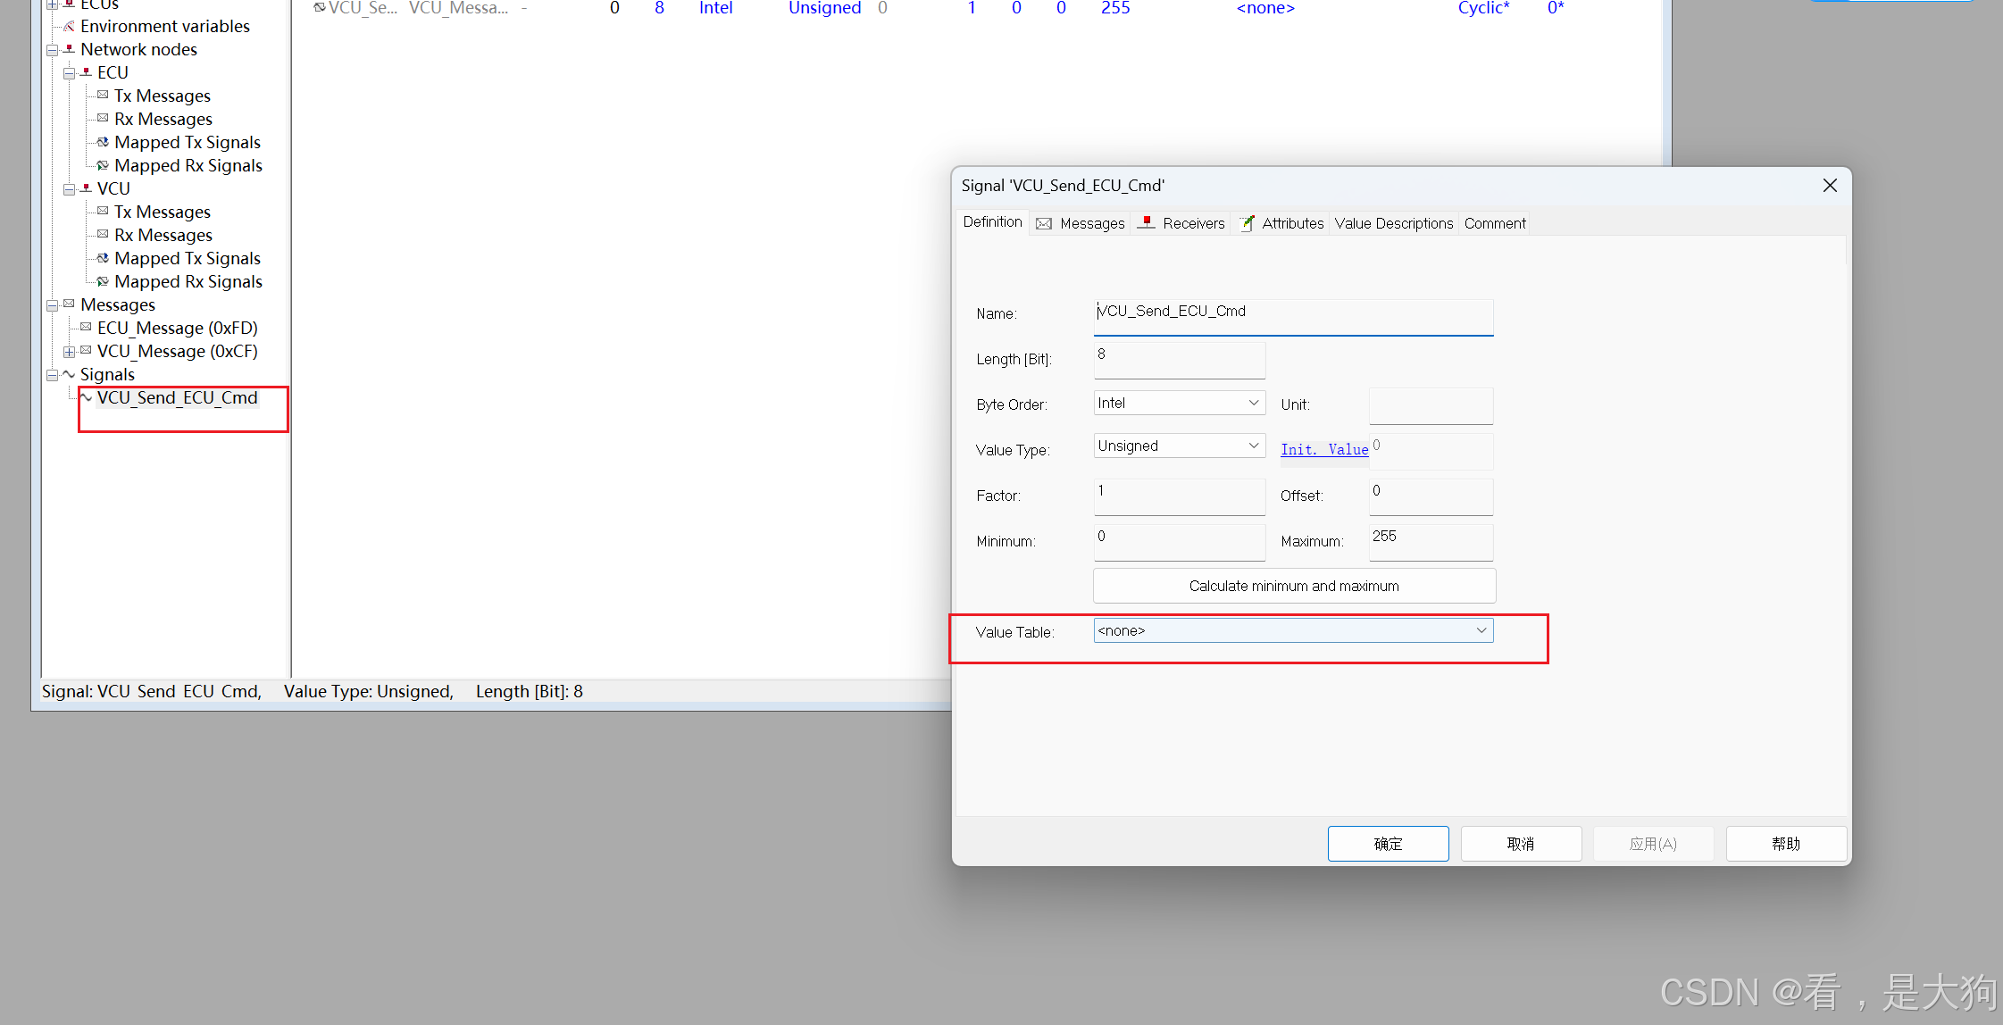Collapse the ECU node in the tree
Screen dimensions: 2003x1025
click(69, 73)
